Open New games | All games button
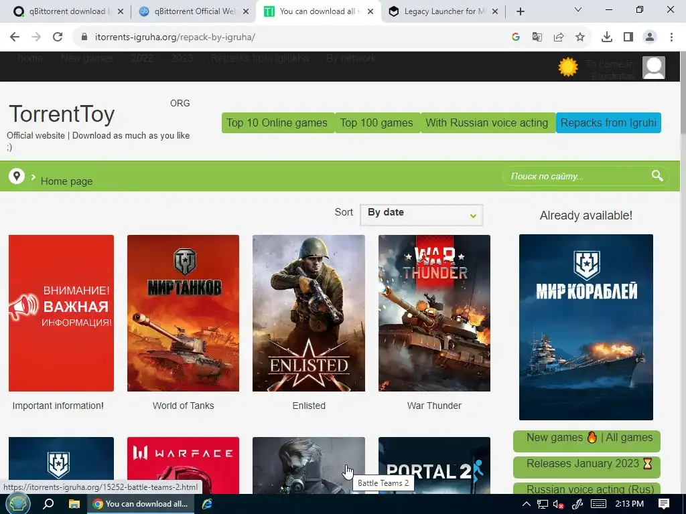686x514 pixels. click(587, 440)
